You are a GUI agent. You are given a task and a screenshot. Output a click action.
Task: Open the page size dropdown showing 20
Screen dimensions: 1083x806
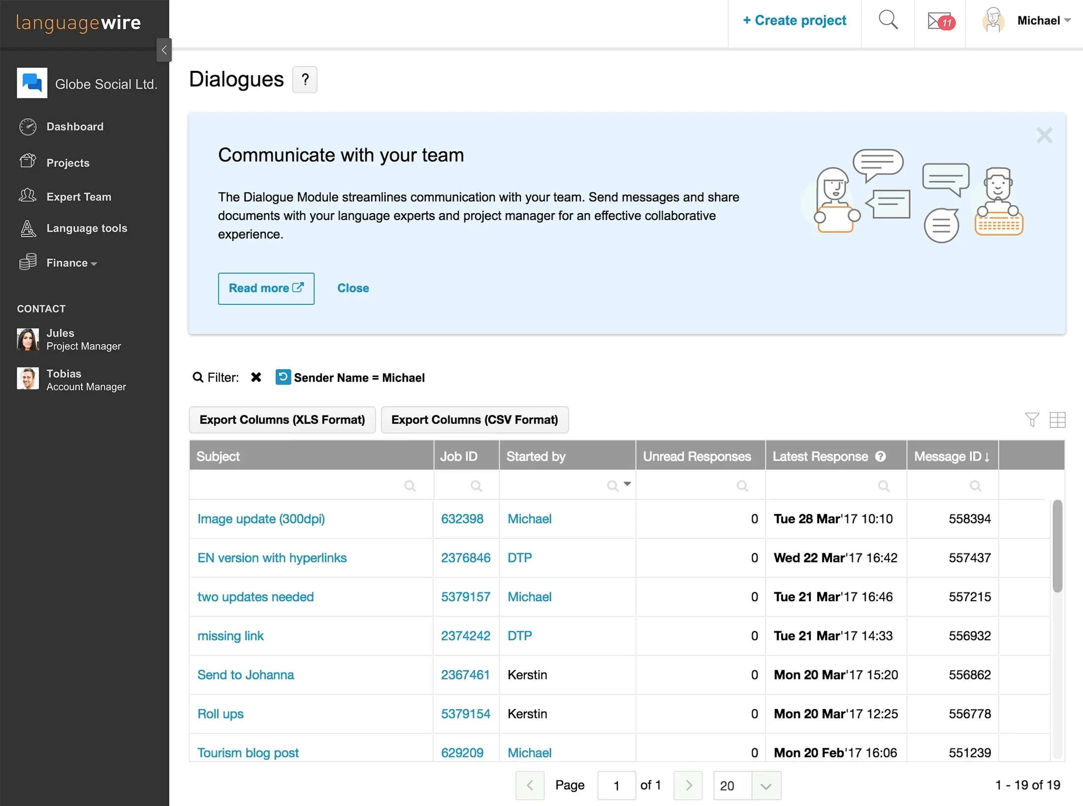point(765,786)
